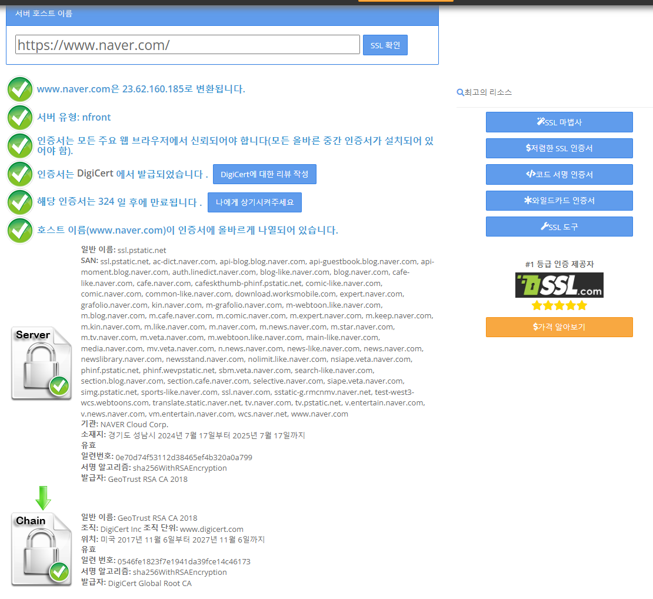653x599 pixels.
Task: Open 코드 서명 인증서 button
Action: (559, 175)
